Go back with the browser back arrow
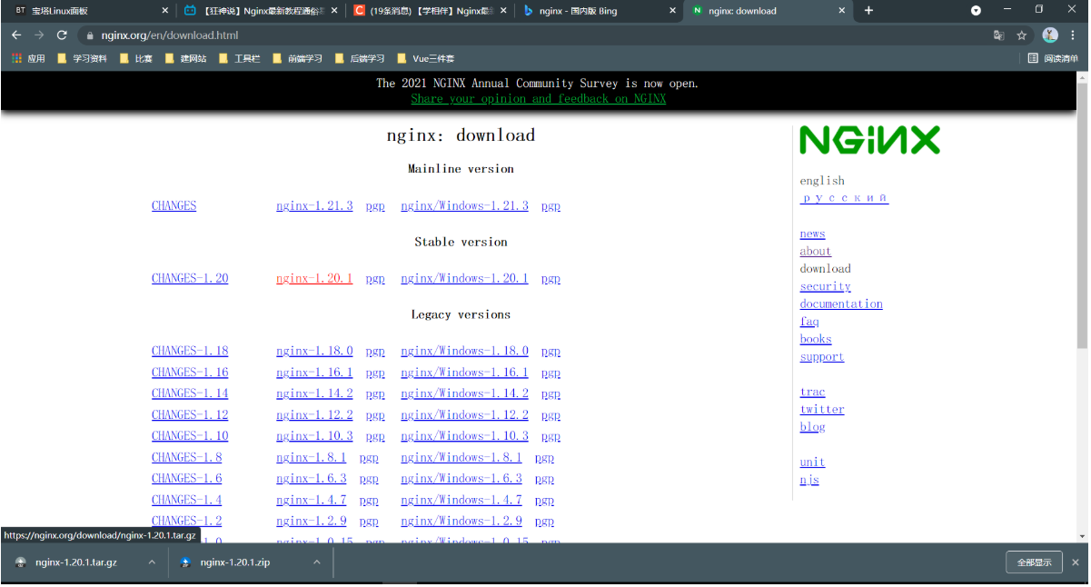The image size is (1091, 587). 16,35
